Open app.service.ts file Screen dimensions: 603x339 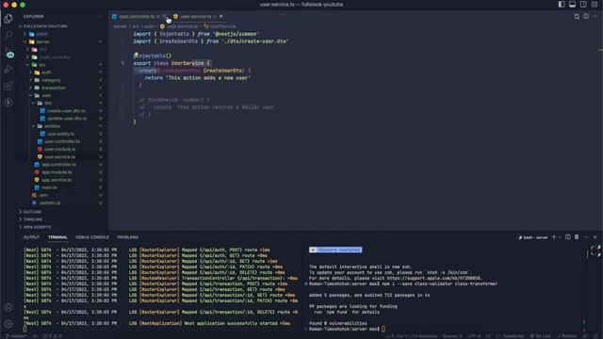tap(57, 180)
